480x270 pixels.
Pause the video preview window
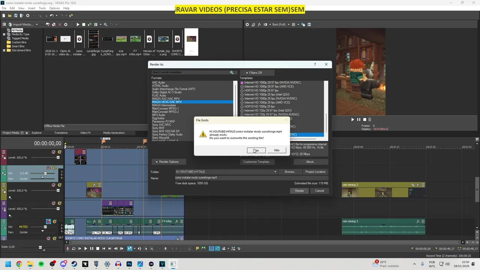point(358,120)
